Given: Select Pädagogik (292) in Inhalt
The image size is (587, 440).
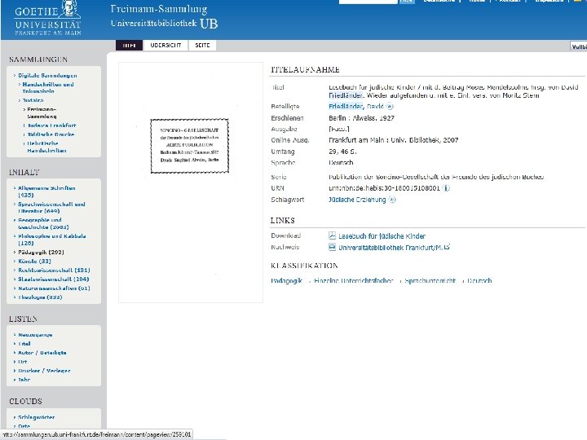Looking at the screenshot, I should [42, 253].
